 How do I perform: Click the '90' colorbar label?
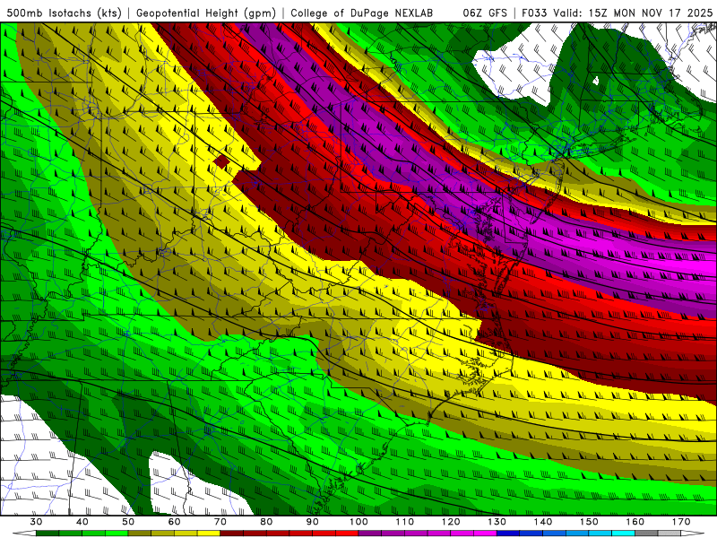(313, 522)
